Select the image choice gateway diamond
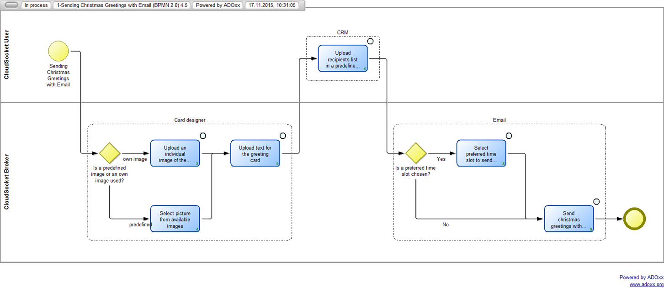This screenshot has width=664, height=288. (110, 153)
